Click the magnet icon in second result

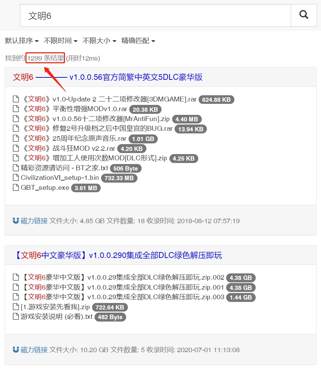coord(16,350)
